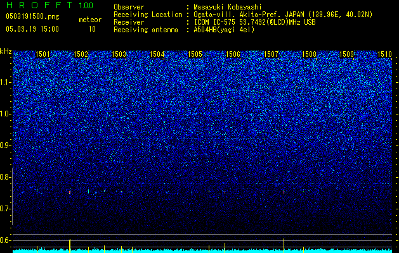Viewport: 399px width, 253px height.
Task: Click the 0.7 frequency axis label
Action: (6, 209)
